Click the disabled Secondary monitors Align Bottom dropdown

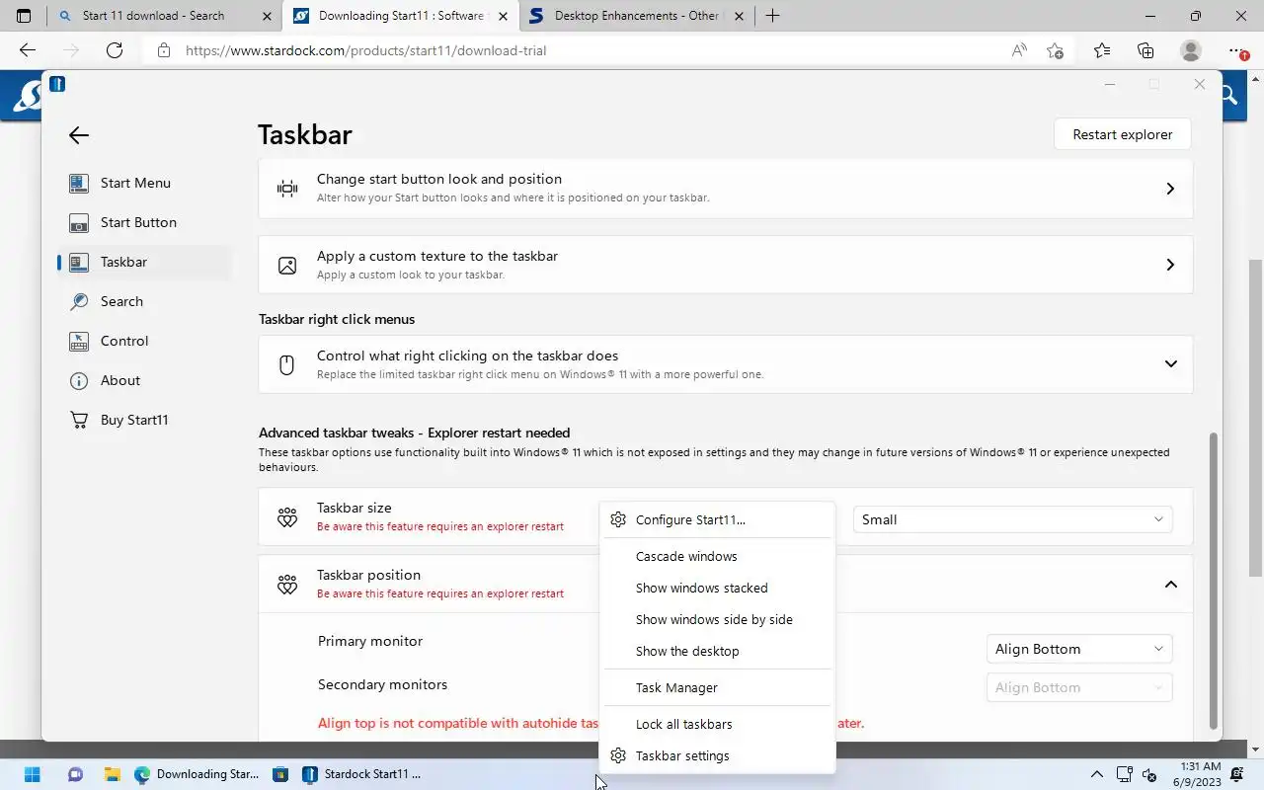pos(1079,687)
